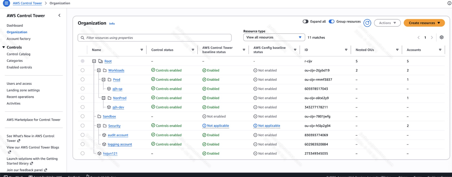Open Account factory in sidebar
Image resolution: width=452 pixels, height=177 pixels.
point(18,39)
